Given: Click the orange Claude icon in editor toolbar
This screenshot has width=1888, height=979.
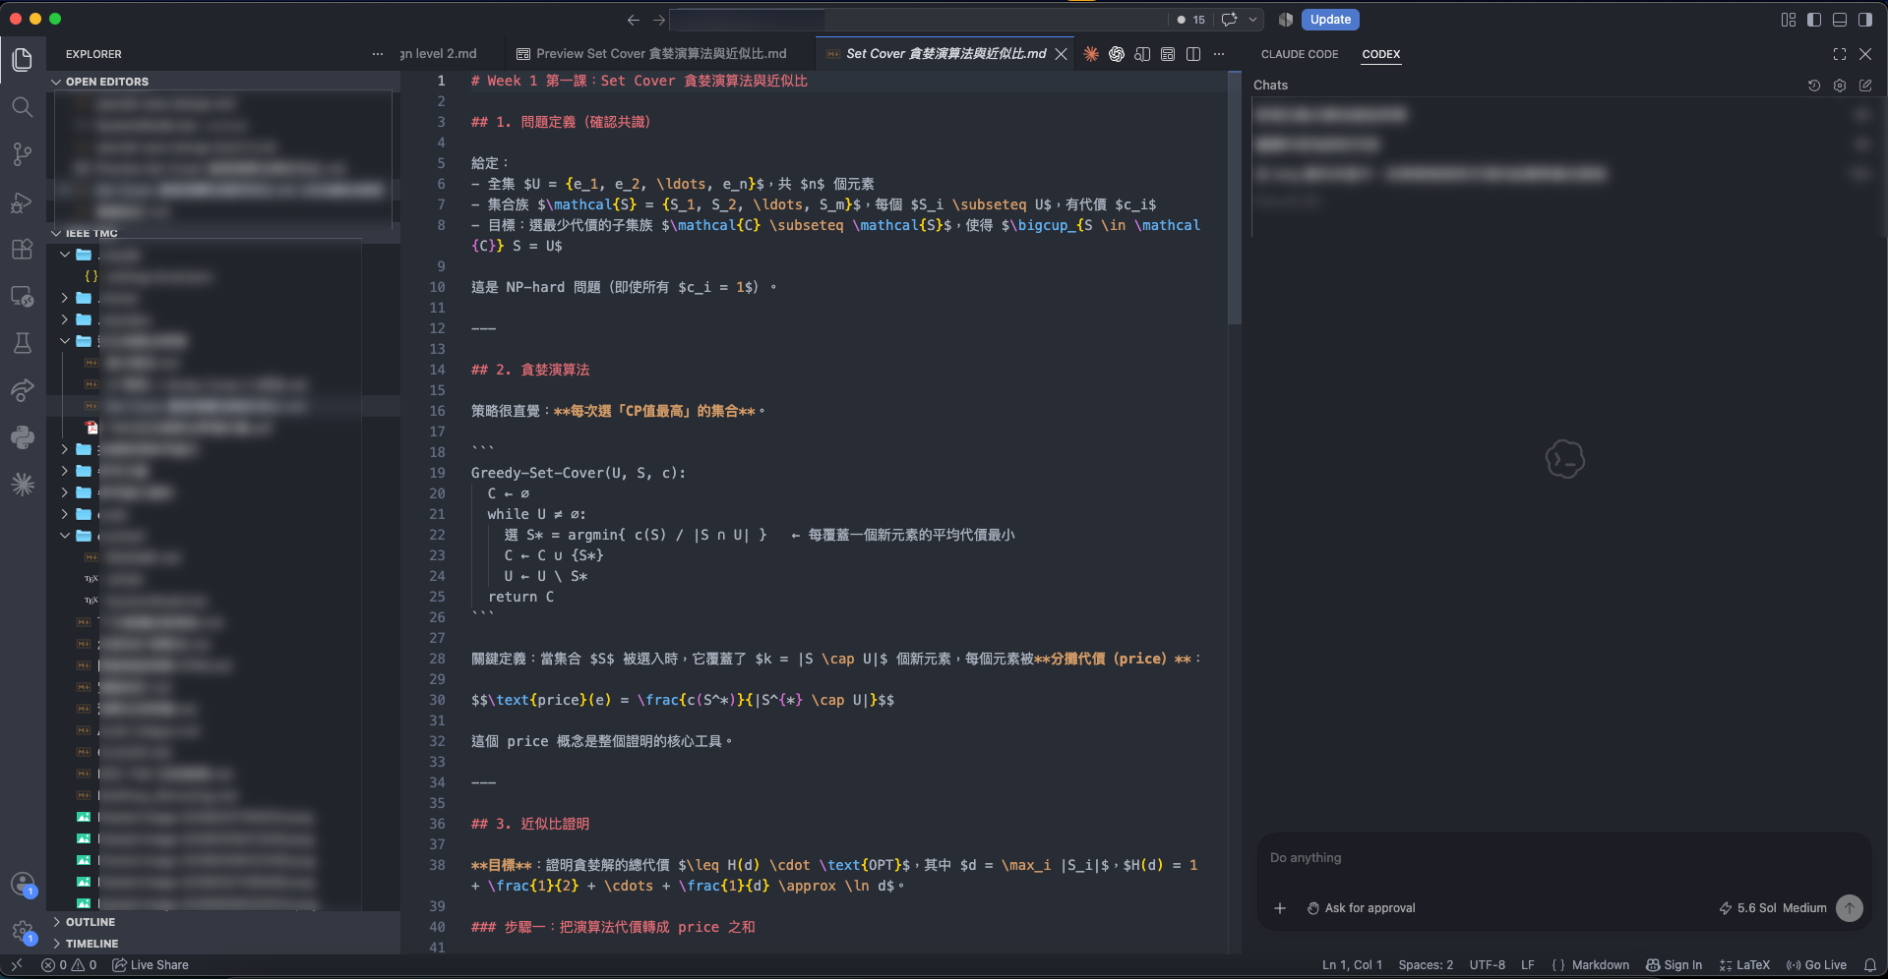Looking at the screenshot, I should point(1091,54).
